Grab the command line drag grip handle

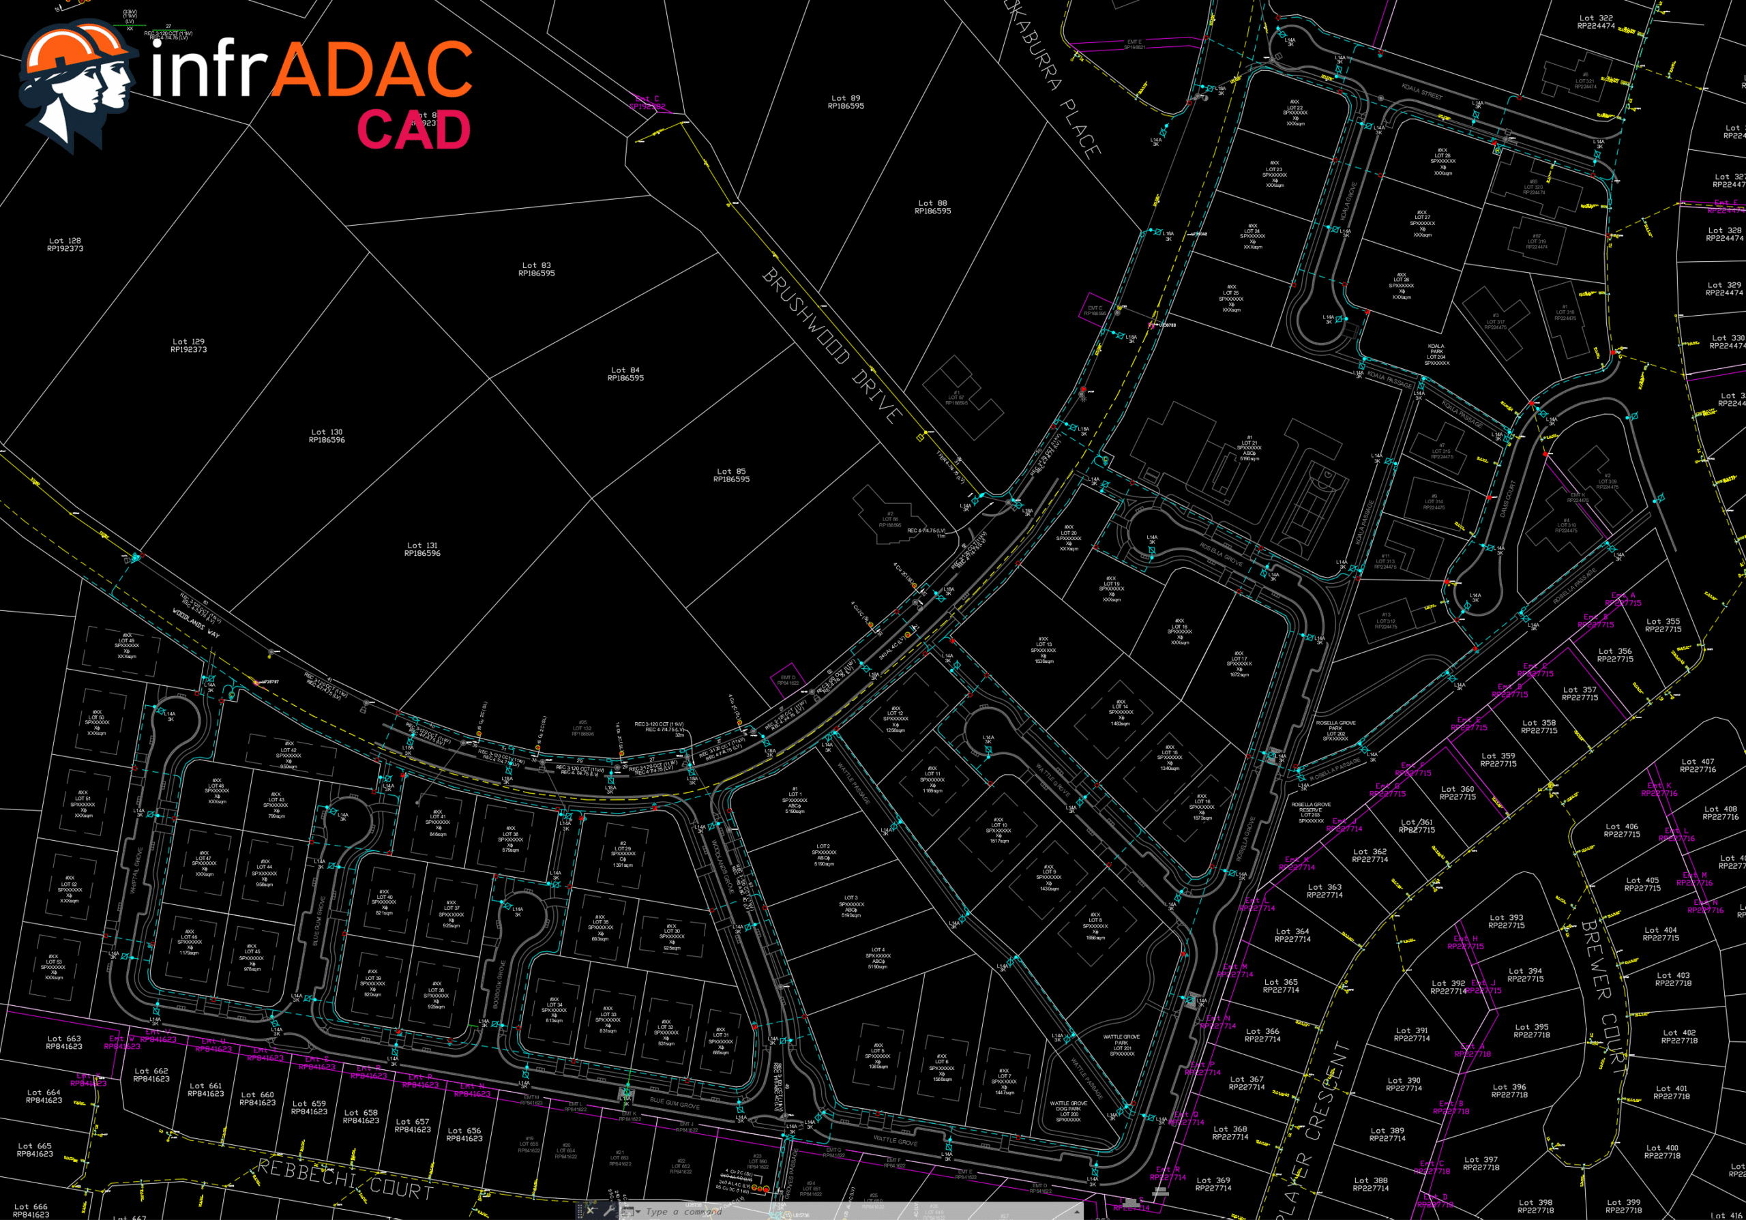[580, 1211]
